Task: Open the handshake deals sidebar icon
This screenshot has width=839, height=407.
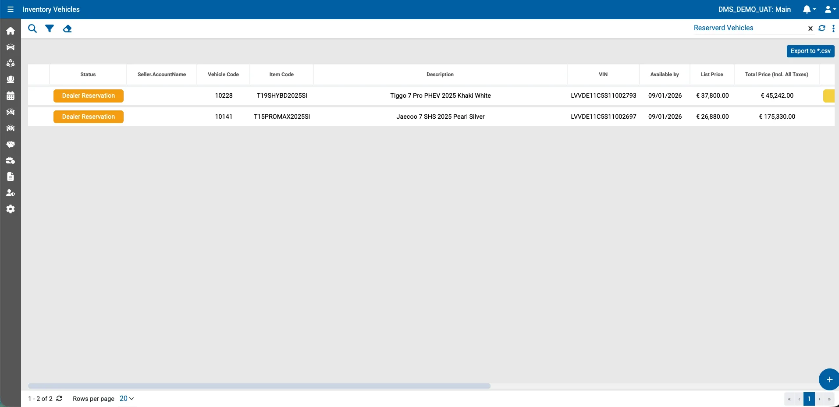Action: click(x=11, y=144)
